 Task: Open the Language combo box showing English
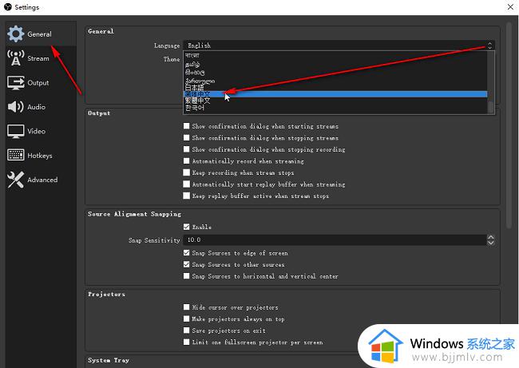click(339, 45)
